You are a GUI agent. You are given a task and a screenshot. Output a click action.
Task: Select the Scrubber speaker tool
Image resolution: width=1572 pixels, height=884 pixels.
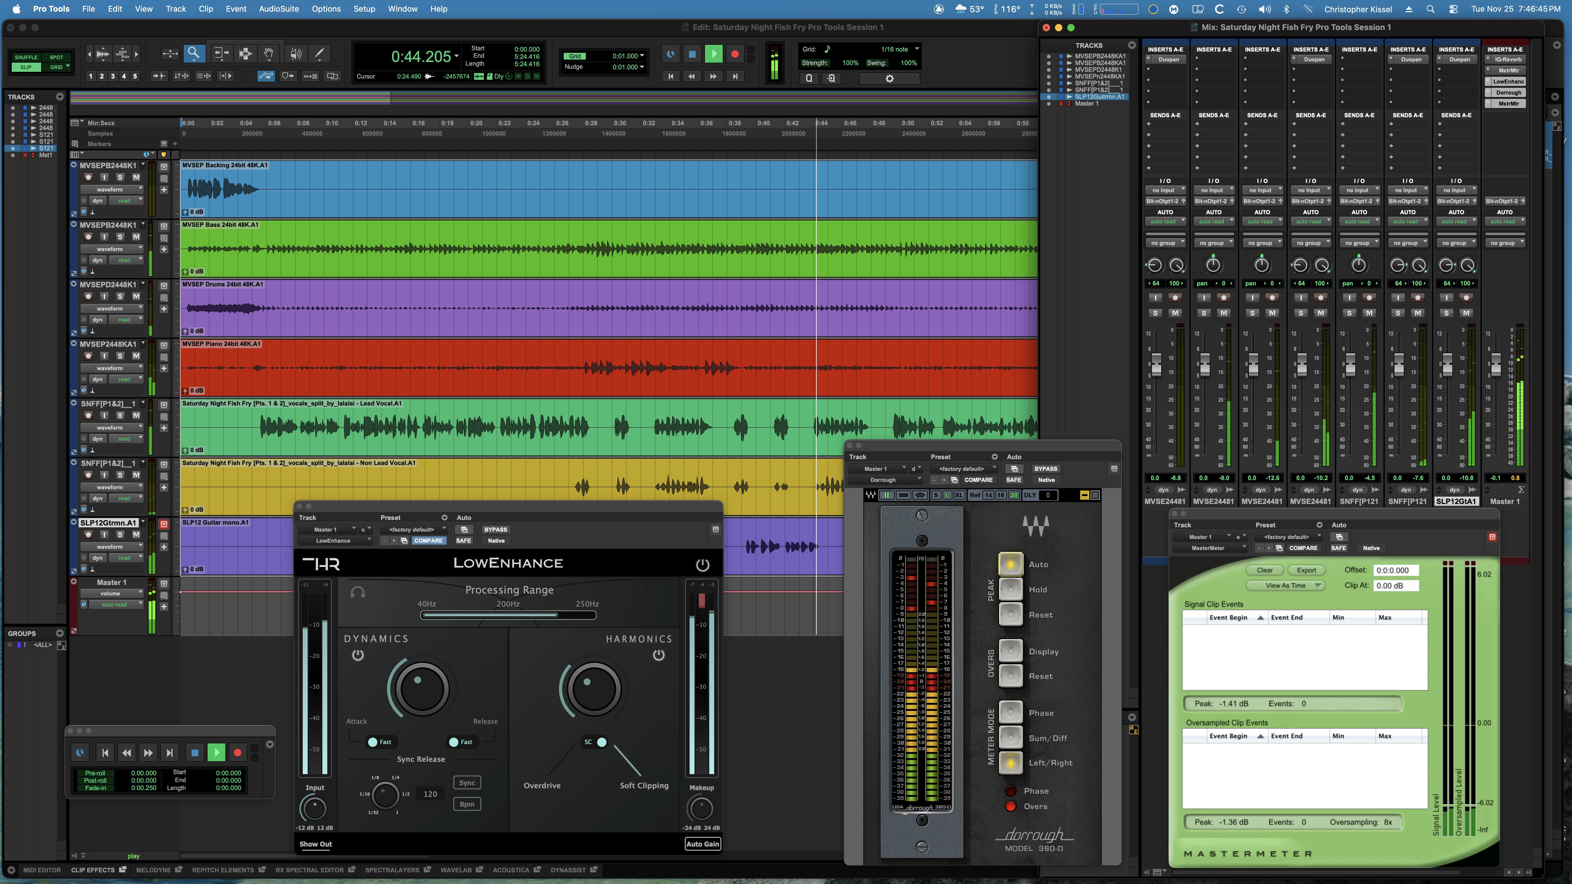[x=296, y=54]
